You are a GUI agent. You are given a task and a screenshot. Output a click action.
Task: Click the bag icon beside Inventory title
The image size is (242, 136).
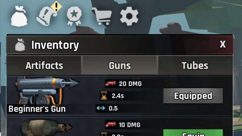(x=20, y=45)
